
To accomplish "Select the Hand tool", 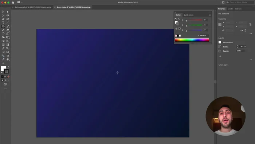I will (8, 59).
